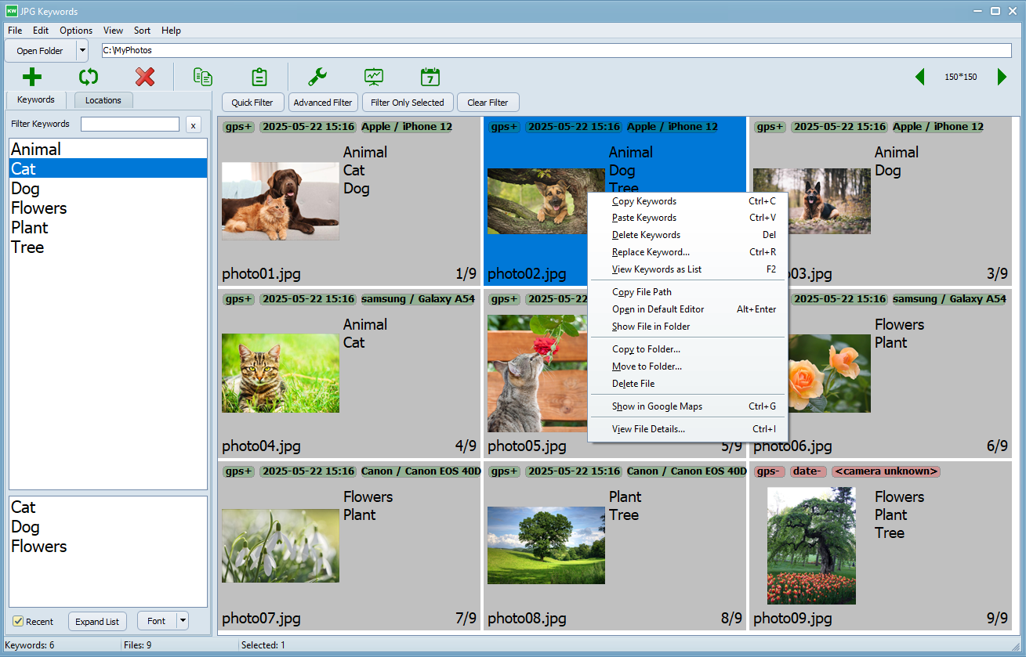Screen dimensions: 1026x657
Task: Click the Open Folder button
Action: point(40,51)
